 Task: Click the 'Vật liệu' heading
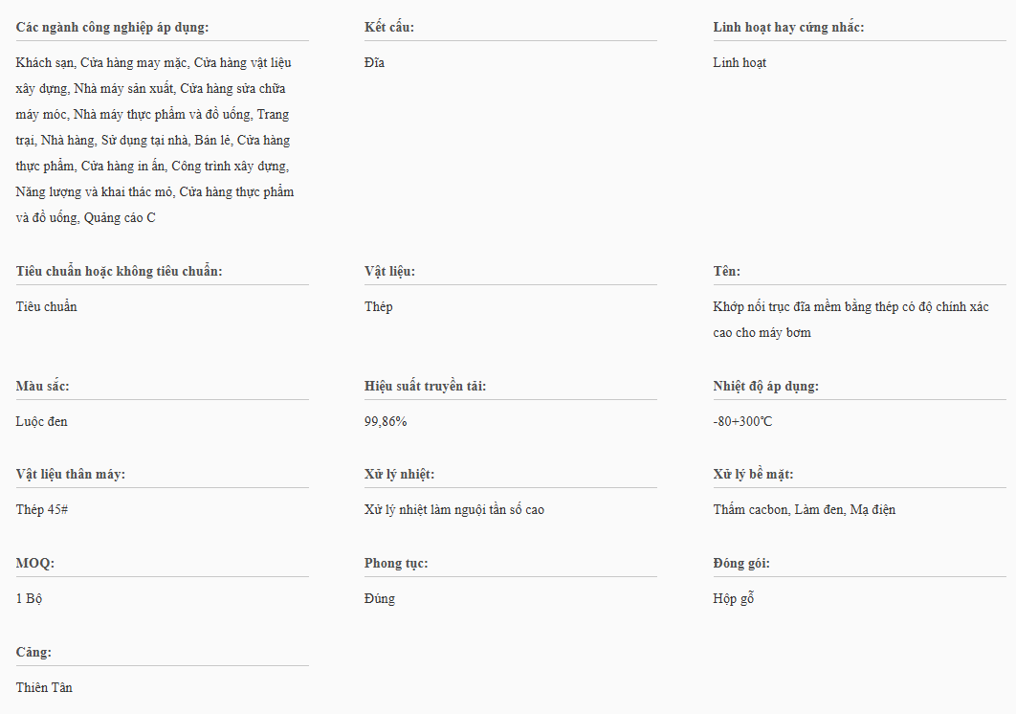[389, 271]
